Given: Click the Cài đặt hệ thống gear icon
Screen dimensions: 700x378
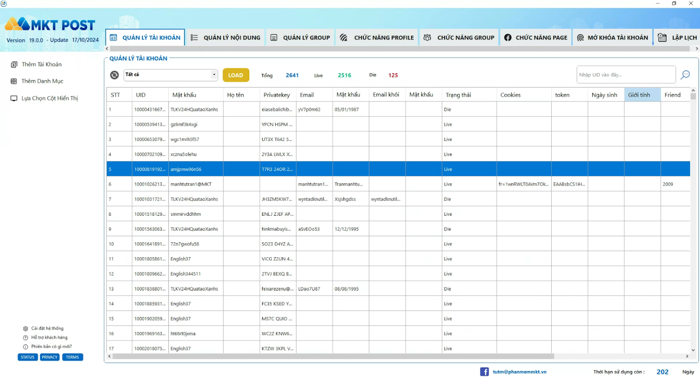Looking at the screenshot, I should (25, 329).
